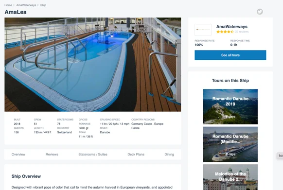Select the guests value 156
This screenshot has height=190, width=283.
click(16, 132)
